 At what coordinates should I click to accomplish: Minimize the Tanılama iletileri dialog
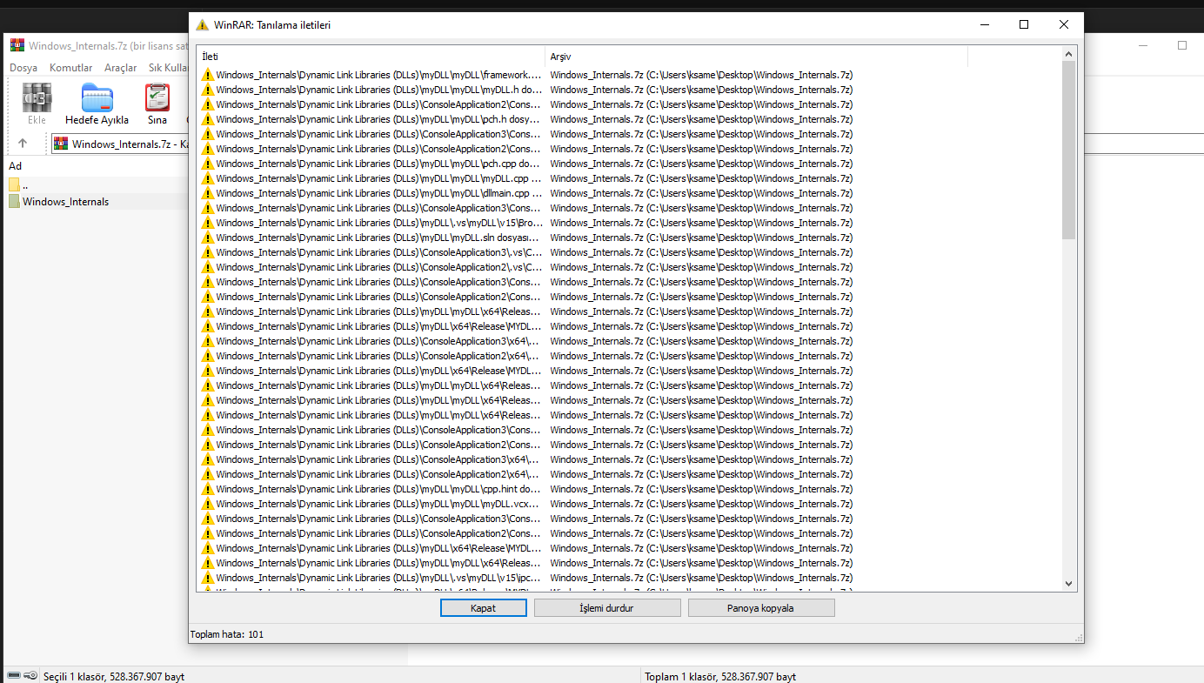click(x=984, y=25)
